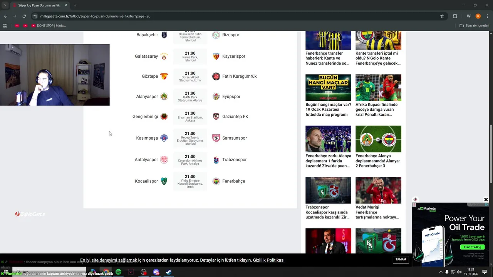Click the Başakşehir team logo
This screenshot has width=493, height=277.
click(x=164, y=35)
